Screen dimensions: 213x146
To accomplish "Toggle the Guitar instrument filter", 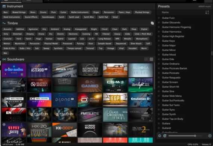I will click(63, 12).
